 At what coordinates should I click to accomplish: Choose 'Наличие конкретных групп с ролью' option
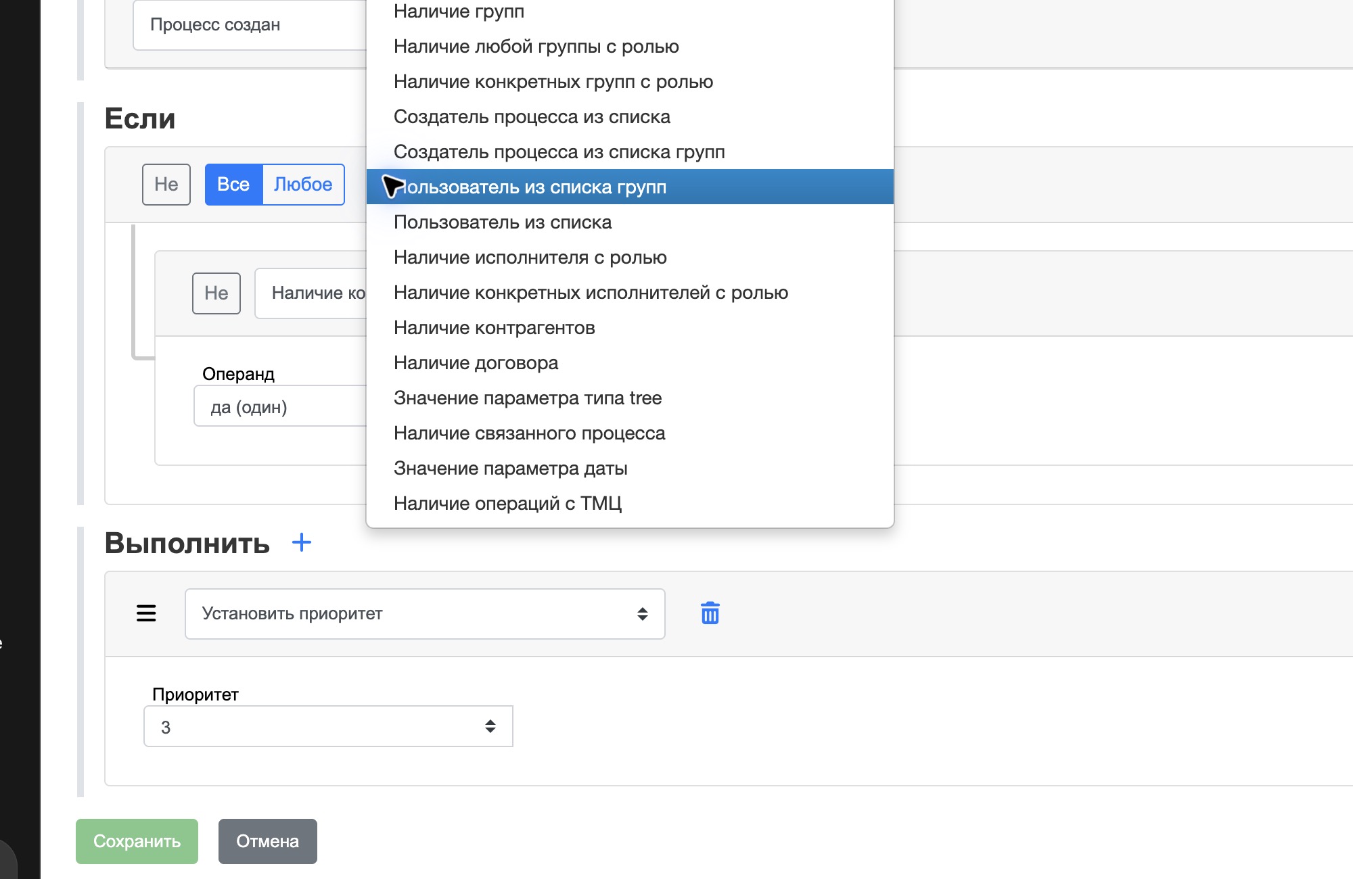pyautogui.click(x=630, y=81)
